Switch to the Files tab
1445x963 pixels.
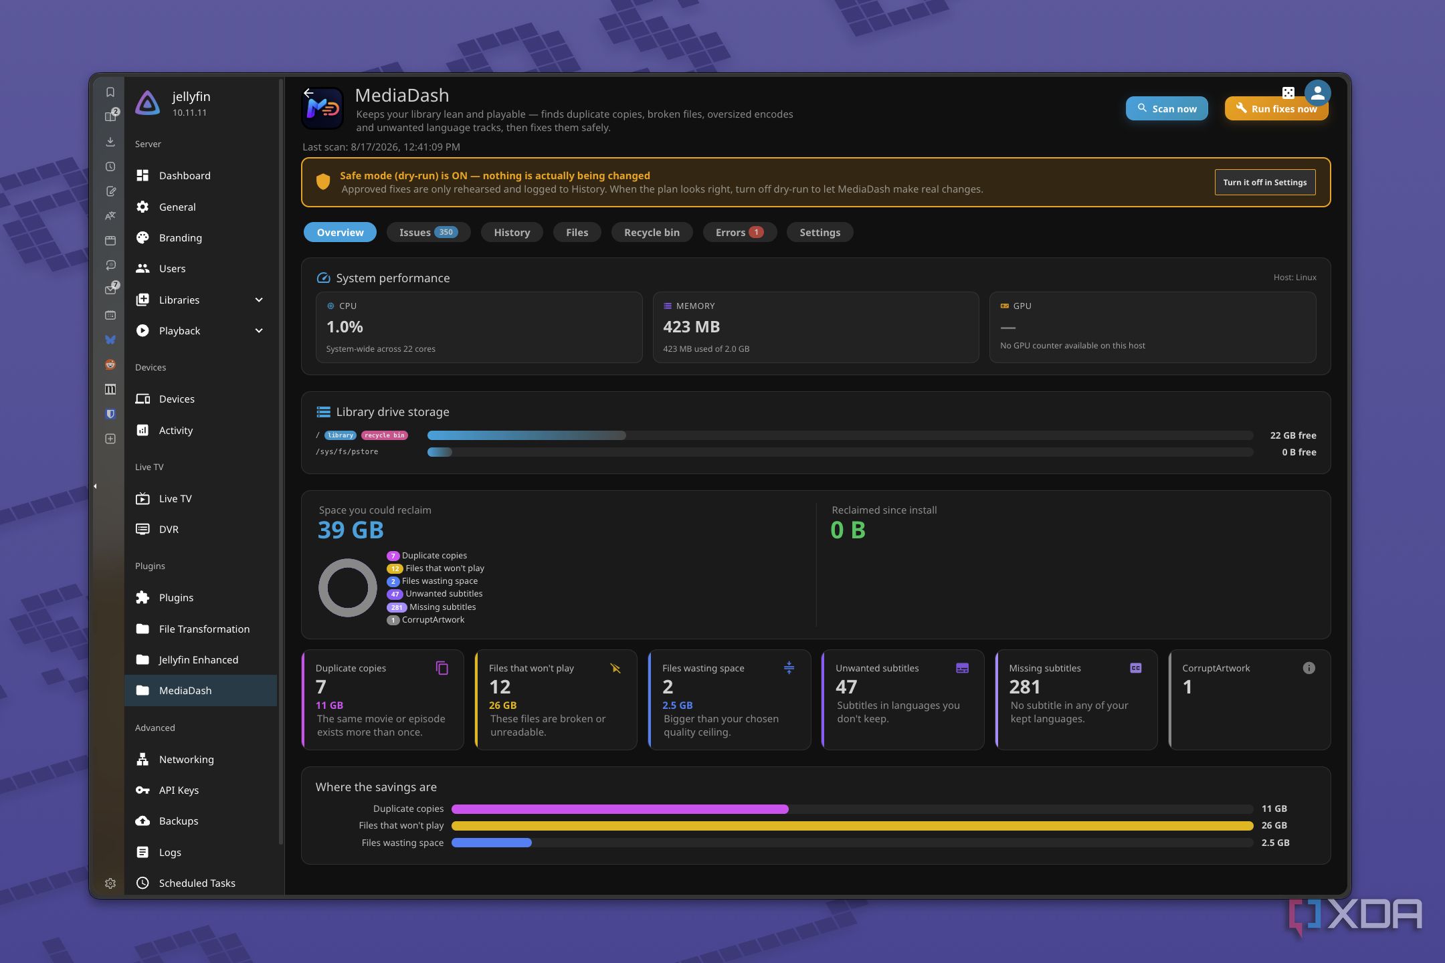pos(577,232)
